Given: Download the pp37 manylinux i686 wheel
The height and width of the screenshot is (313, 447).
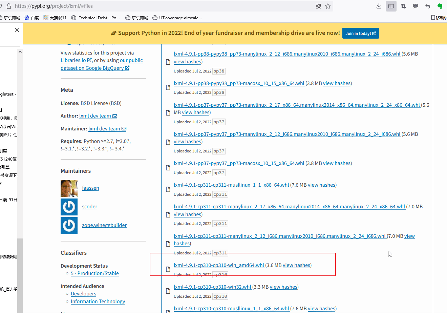Looking at the screenshot, I should point(287,134).
